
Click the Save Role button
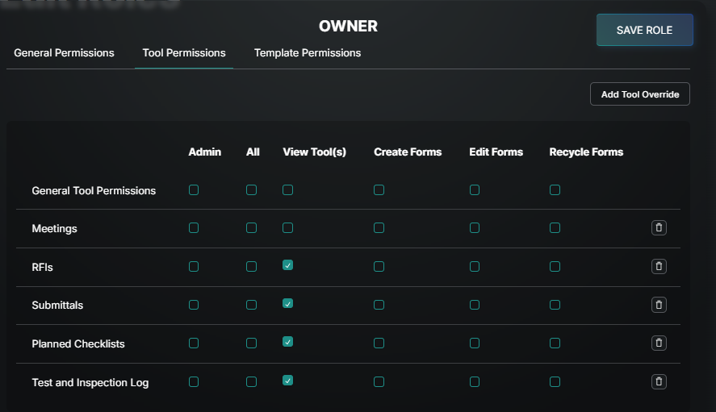[x=644, y=30]
